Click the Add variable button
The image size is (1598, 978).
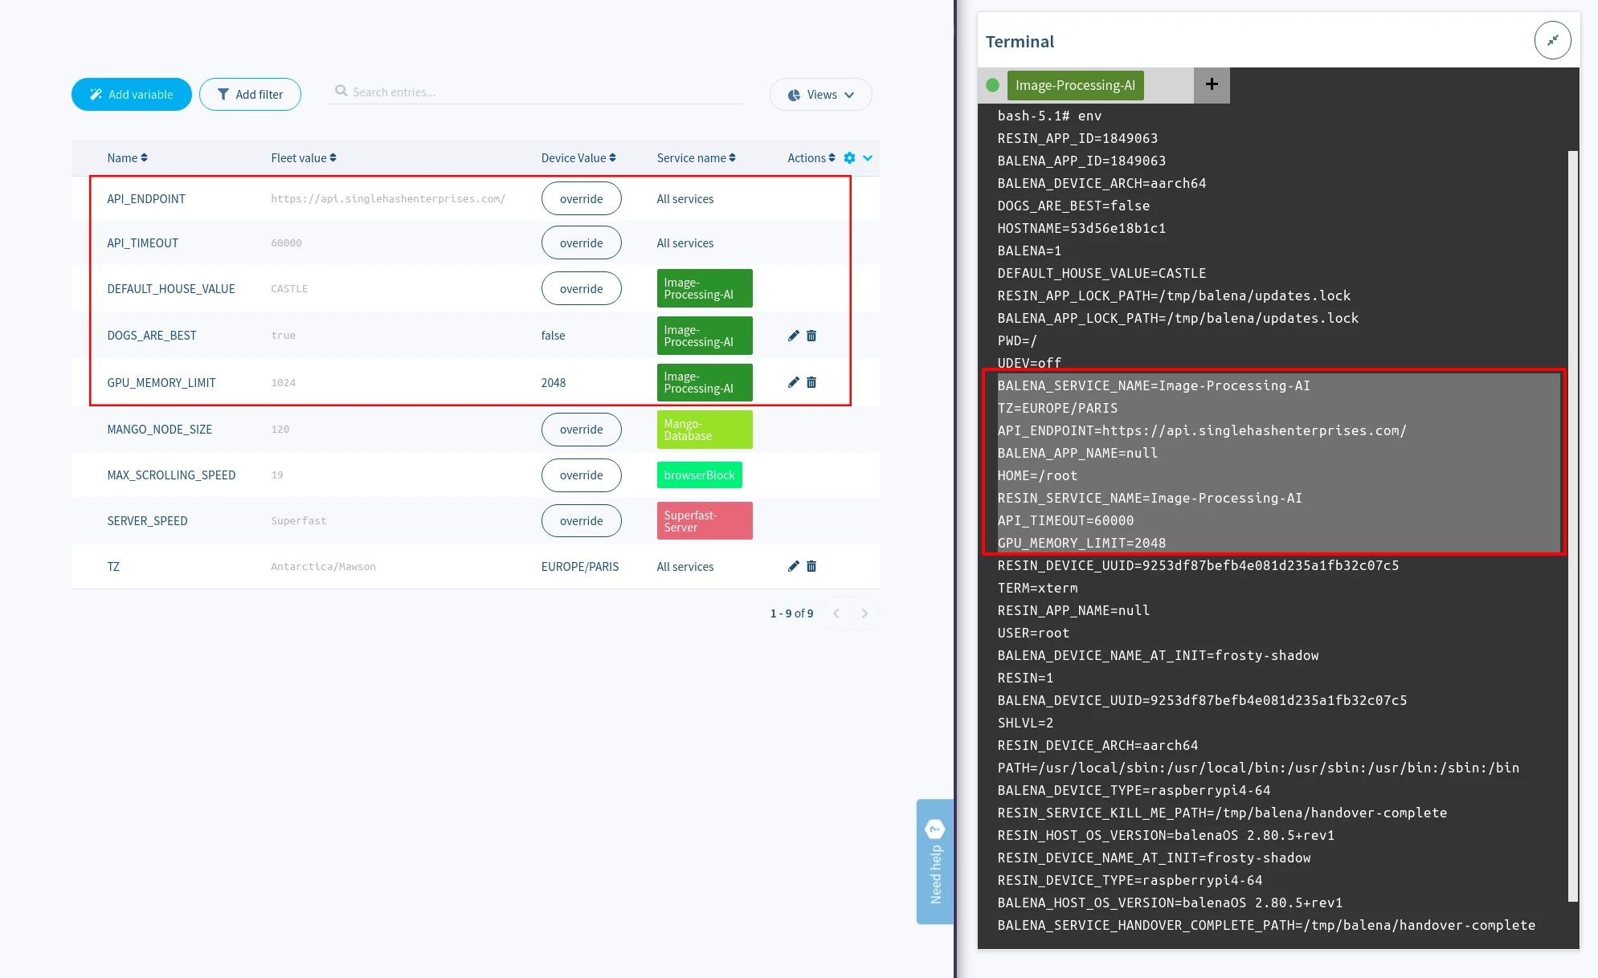[x=131, y=94]
